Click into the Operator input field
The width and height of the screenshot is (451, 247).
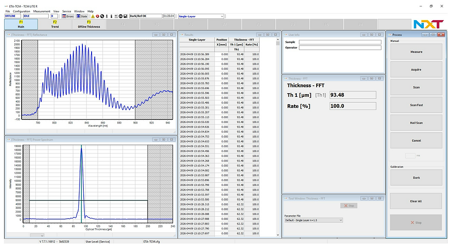coord(340,48)
